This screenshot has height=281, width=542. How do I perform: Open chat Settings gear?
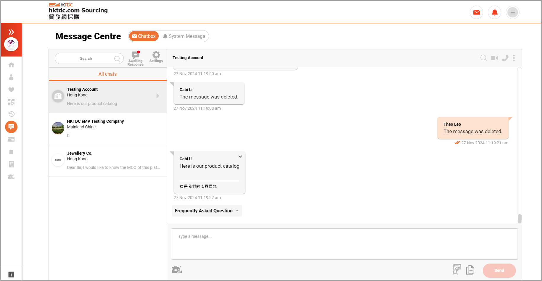click(x=156, y=57)
